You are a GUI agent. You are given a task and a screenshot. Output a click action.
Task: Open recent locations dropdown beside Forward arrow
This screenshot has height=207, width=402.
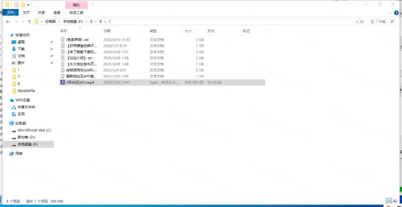click(23, 22)
